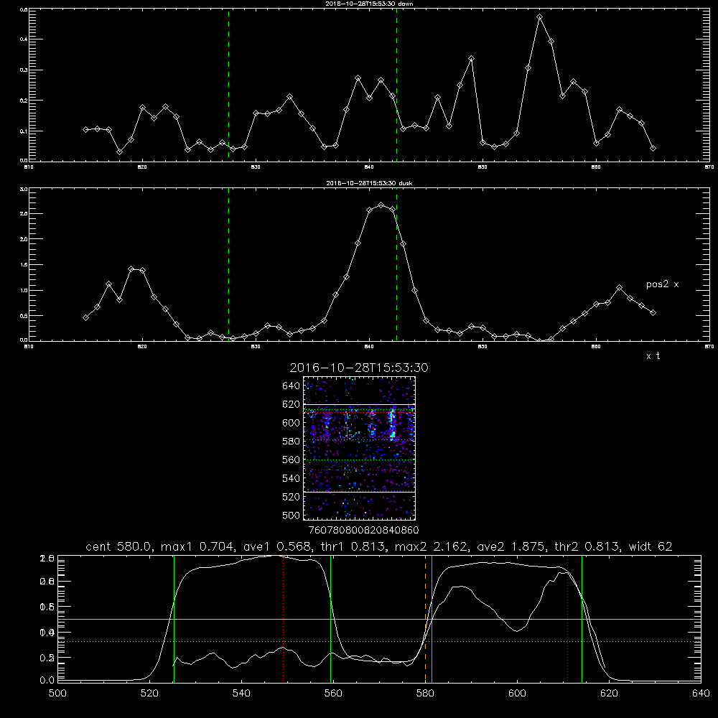
Task: Click the left green dashed marker in the dawn plot
Action: 228,85
